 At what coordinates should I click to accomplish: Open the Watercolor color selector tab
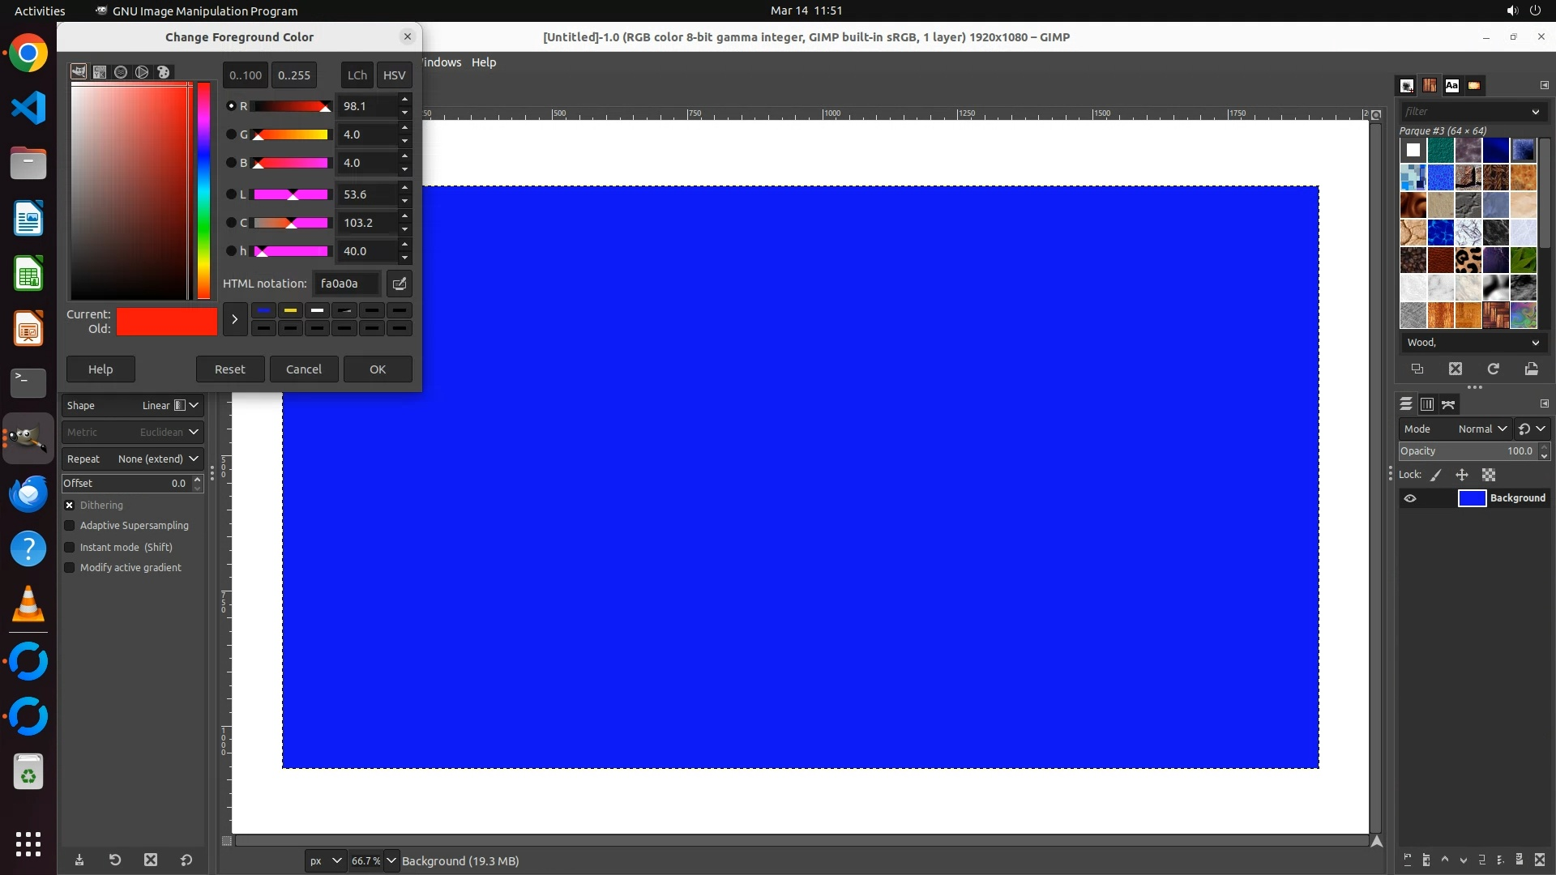(x=121, y=72)
